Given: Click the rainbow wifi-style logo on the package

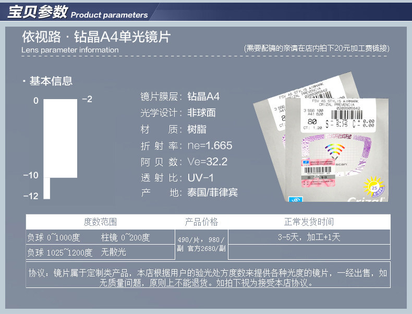Looking at the screenshot, I should [x=335, y=151].
